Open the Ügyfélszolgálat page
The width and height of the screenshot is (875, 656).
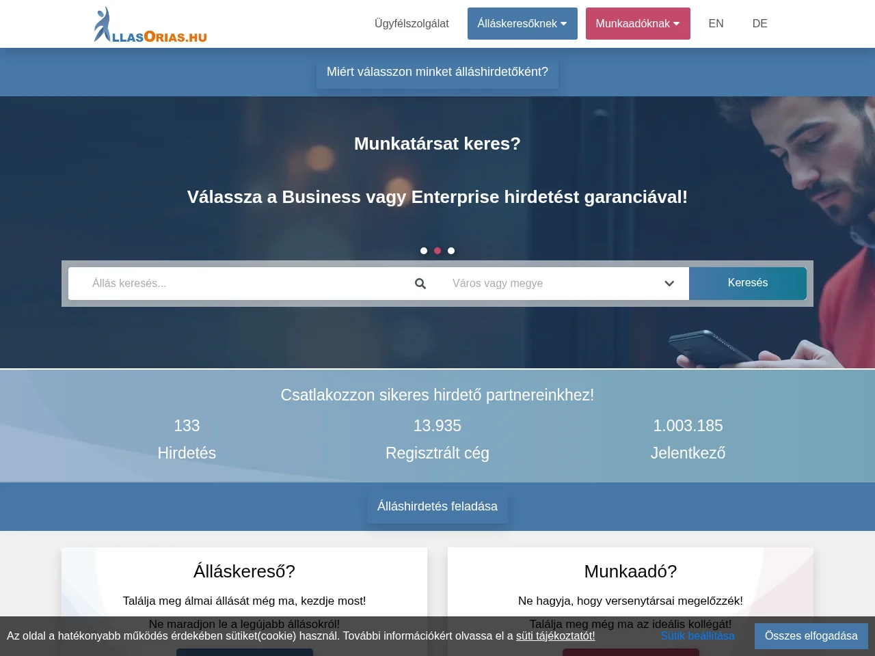click(x=412, y=24)
